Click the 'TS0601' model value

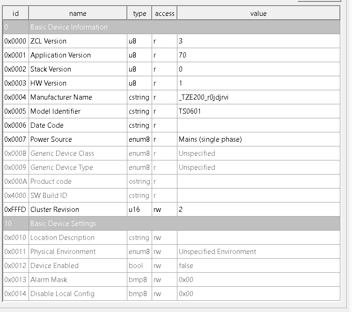190,111
